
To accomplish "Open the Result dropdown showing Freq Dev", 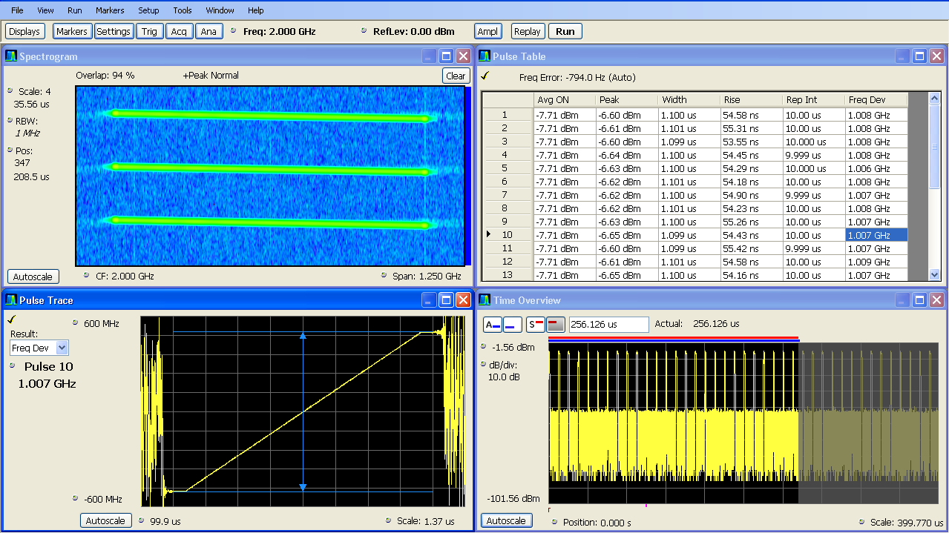I will pyautogui.click(x=62, y=348).
